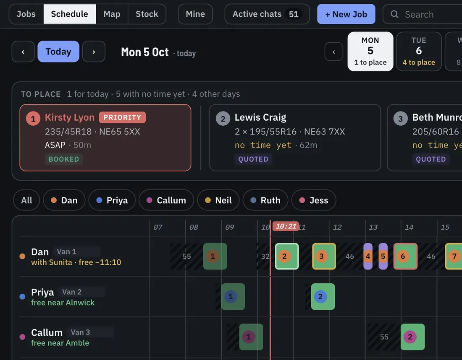Click the 14 hour header
This screenshot has width=462, height=360.
[409, 227]
